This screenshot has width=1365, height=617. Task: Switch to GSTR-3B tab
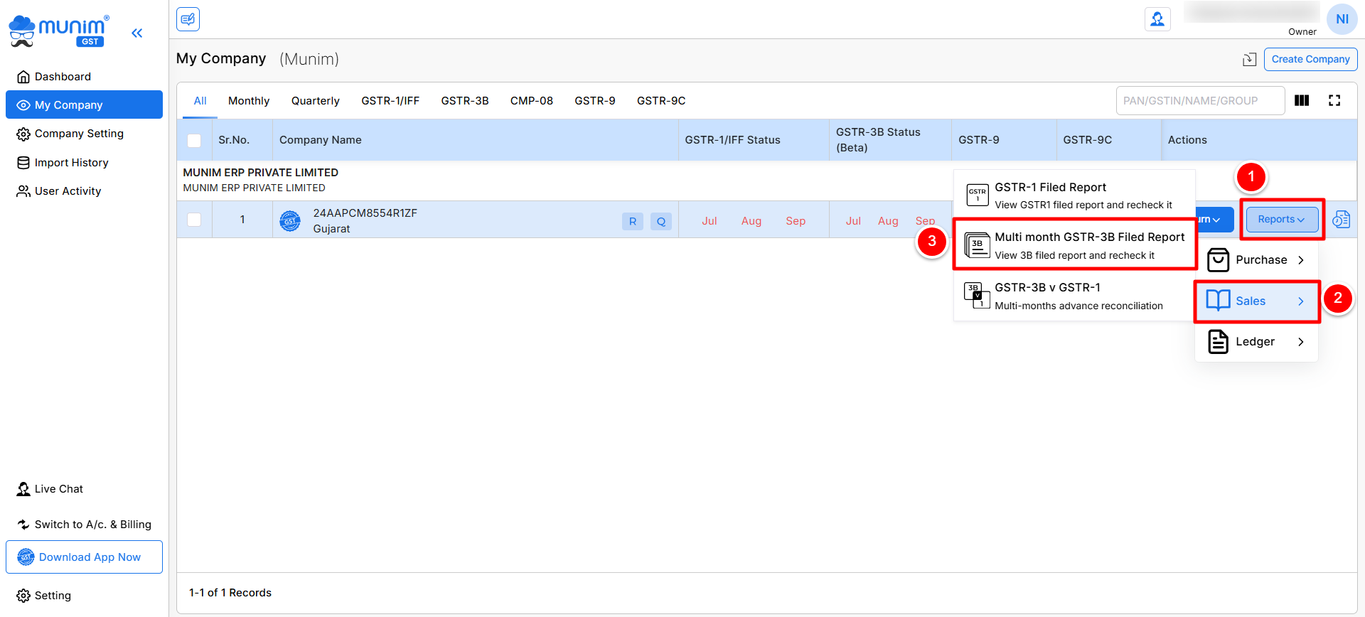click(465, 101)
